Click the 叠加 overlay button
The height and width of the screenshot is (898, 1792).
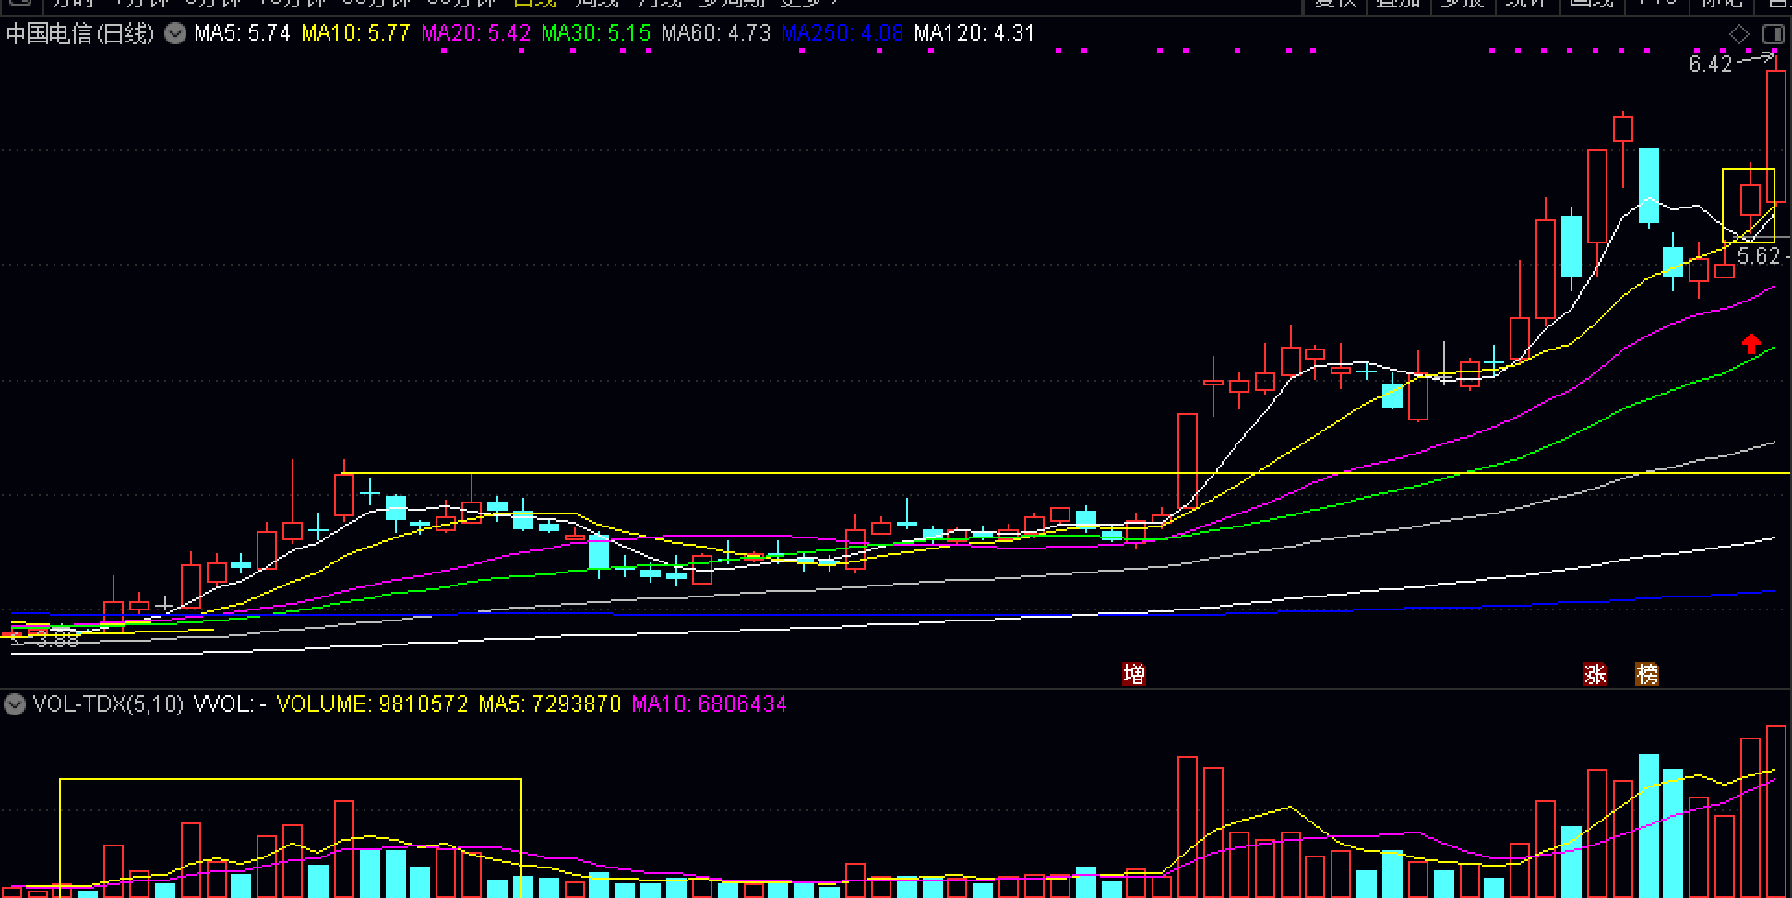1397,3
